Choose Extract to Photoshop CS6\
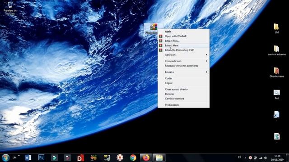Image resolution: width=289 pixels, height=162 pixels. [184, 50]
